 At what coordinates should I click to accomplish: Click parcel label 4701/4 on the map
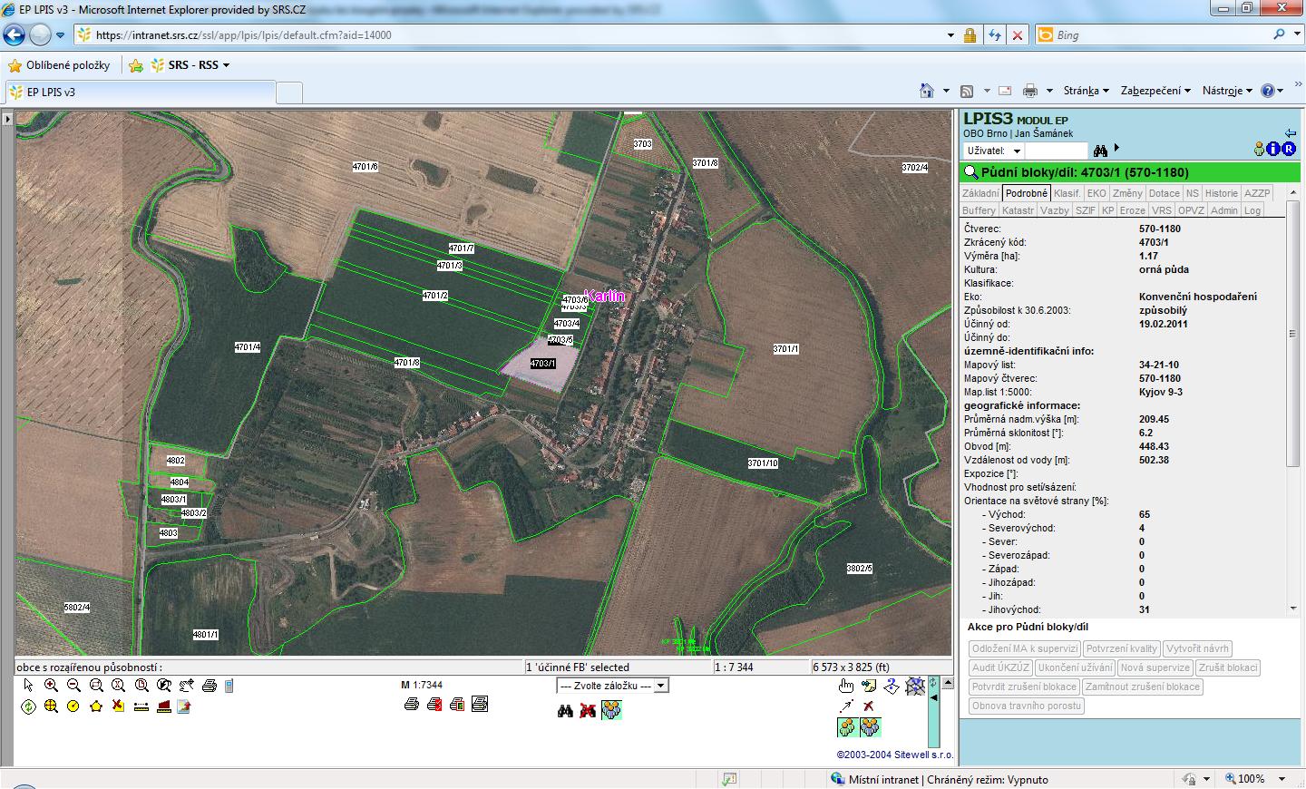247,347
